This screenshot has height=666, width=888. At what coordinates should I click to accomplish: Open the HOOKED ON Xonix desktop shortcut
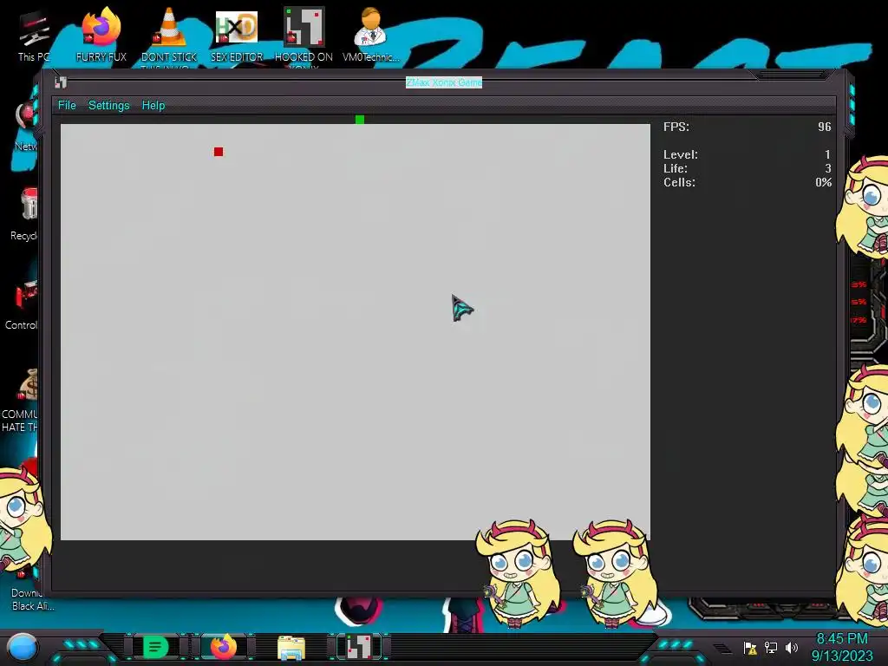click(304, 35)
